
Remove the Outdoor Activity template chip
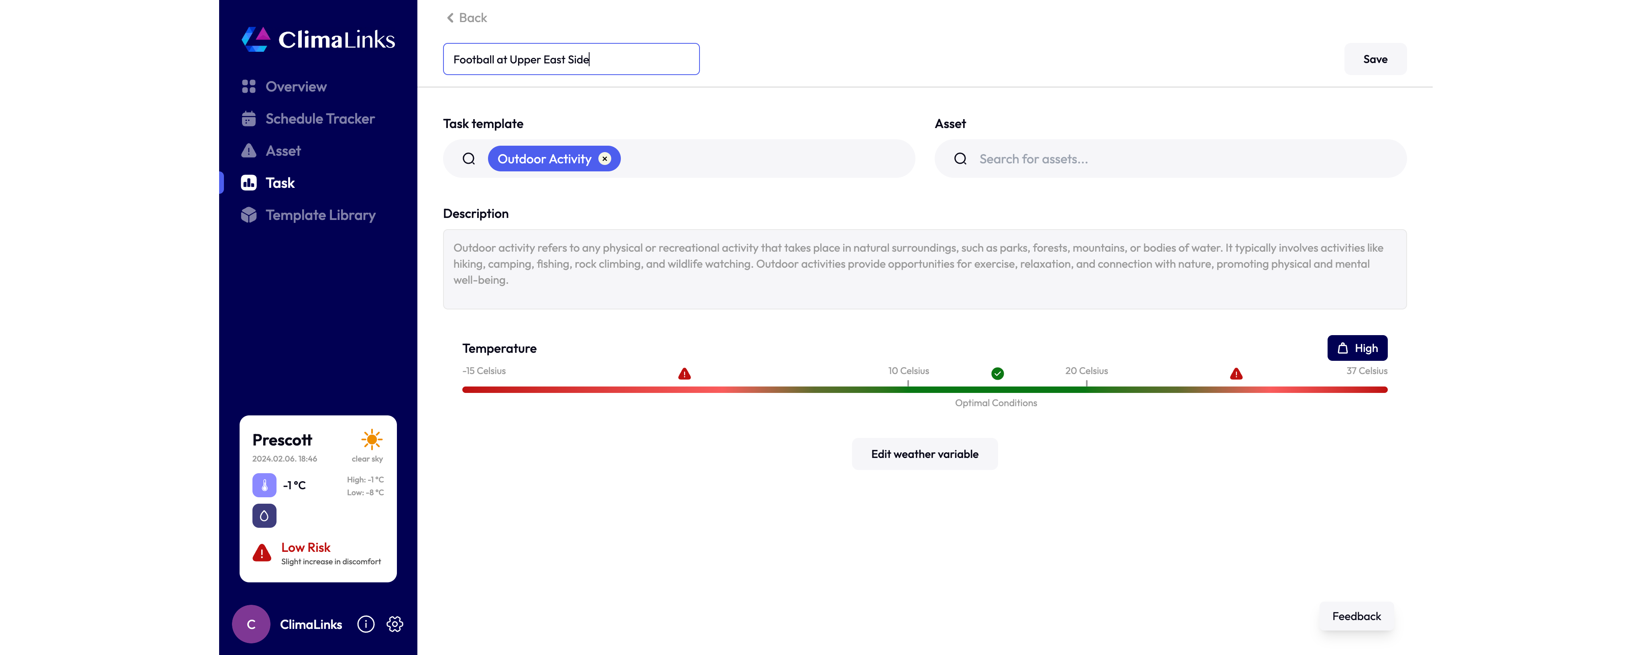click(x=605, y=159)
